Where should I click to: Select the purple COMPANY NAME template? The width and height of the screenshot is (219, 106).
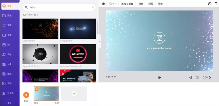40,76
